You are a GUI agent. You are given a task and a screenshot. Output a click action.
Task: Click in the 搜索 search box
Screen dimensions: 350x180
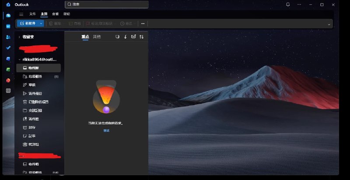pos(107,4)
